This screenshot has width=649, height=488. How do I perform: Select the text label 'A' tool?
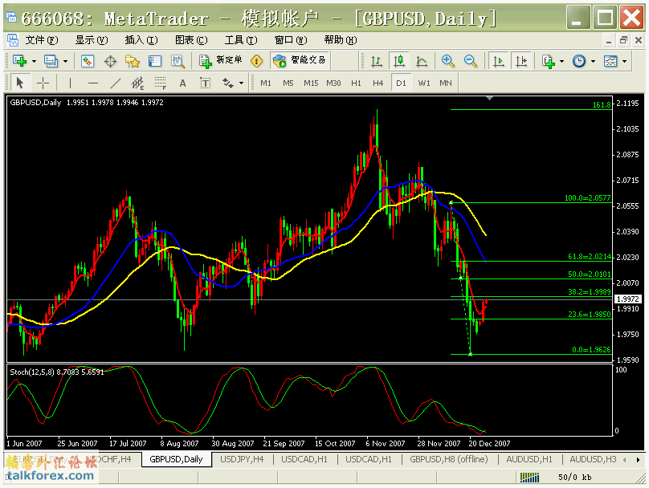tap(182, 83)
